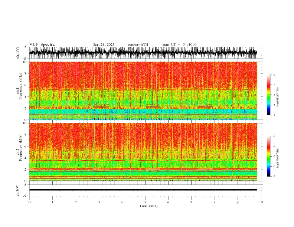Click time-axis tick label "10"
This screenshot has height=227, width=294.
click(261, 202)
